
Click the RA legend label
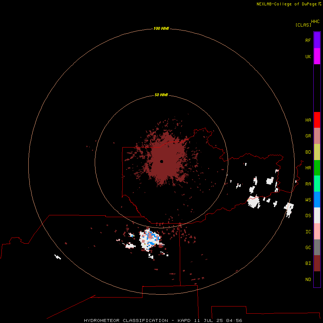click(x=308, y=184)
